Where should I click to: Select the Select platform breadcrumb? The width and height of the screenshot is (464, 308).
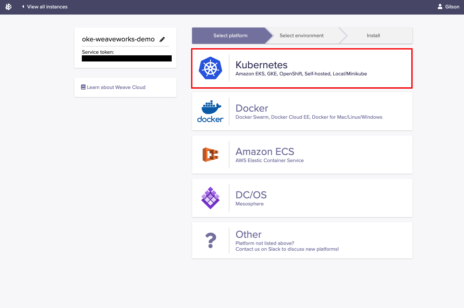pos(230,36)
